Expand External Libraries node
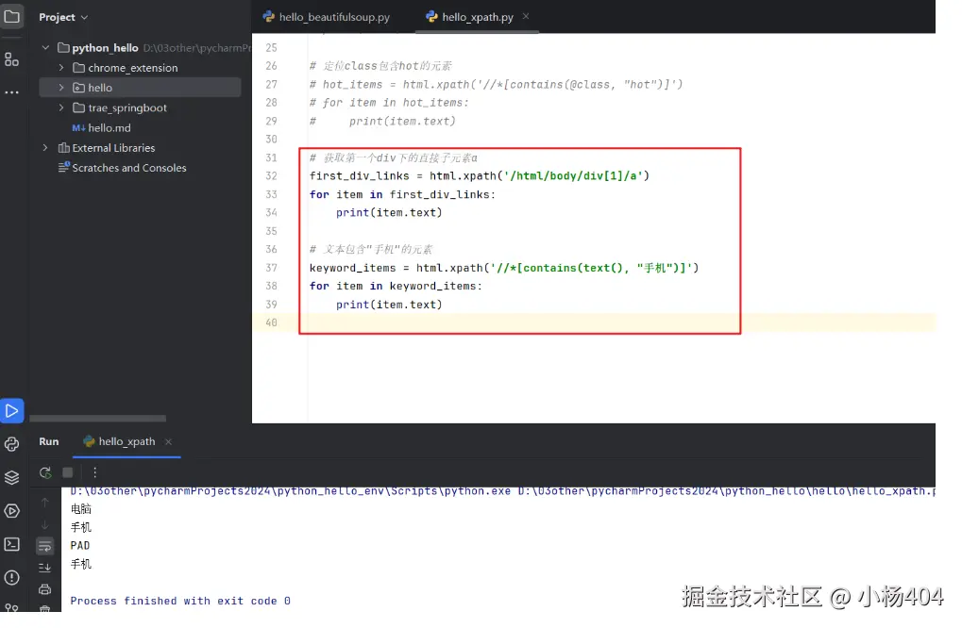This screenshot has width=962, height=628. pos(45,148)
